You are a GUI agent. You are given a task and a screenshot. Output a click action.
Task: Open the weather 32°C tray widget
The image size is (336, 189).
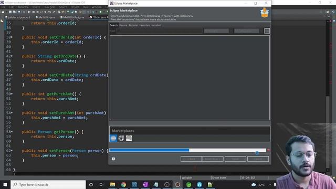tap(258, 185)
